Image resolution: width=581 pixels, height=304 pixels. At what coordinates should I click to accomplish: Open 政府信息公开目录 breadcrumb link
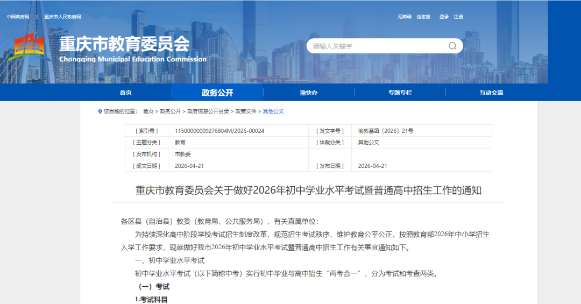pos(208,111)
